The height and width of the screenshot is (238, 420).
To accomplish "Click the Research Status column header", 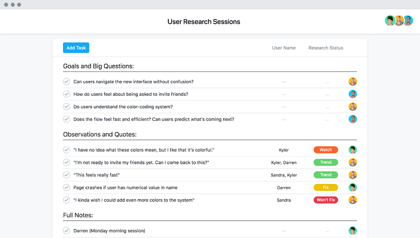I will tap(325, 48).
